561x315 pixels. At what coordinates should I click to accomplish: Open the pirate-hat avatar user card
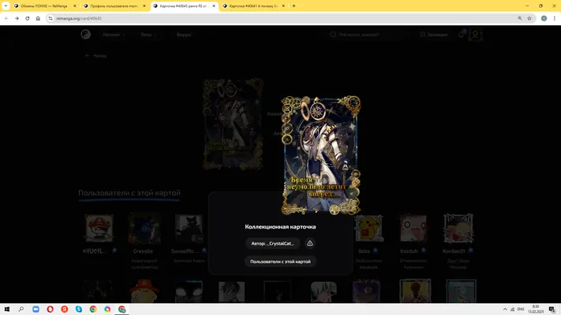[x=99, y=228]
